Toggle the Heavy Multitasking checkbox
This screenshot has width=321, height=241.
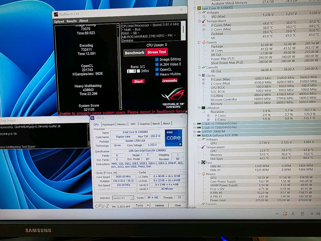157,74
